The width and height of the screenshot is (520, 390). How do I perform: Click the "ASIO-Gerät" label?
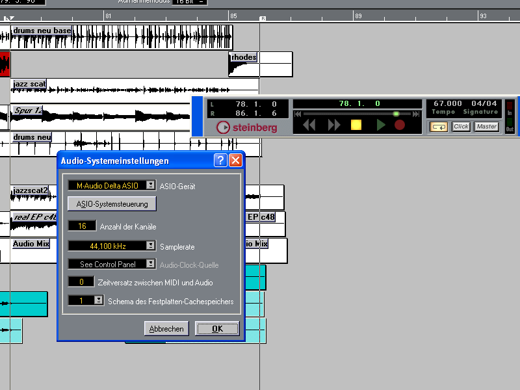click(x=177, y=187)
